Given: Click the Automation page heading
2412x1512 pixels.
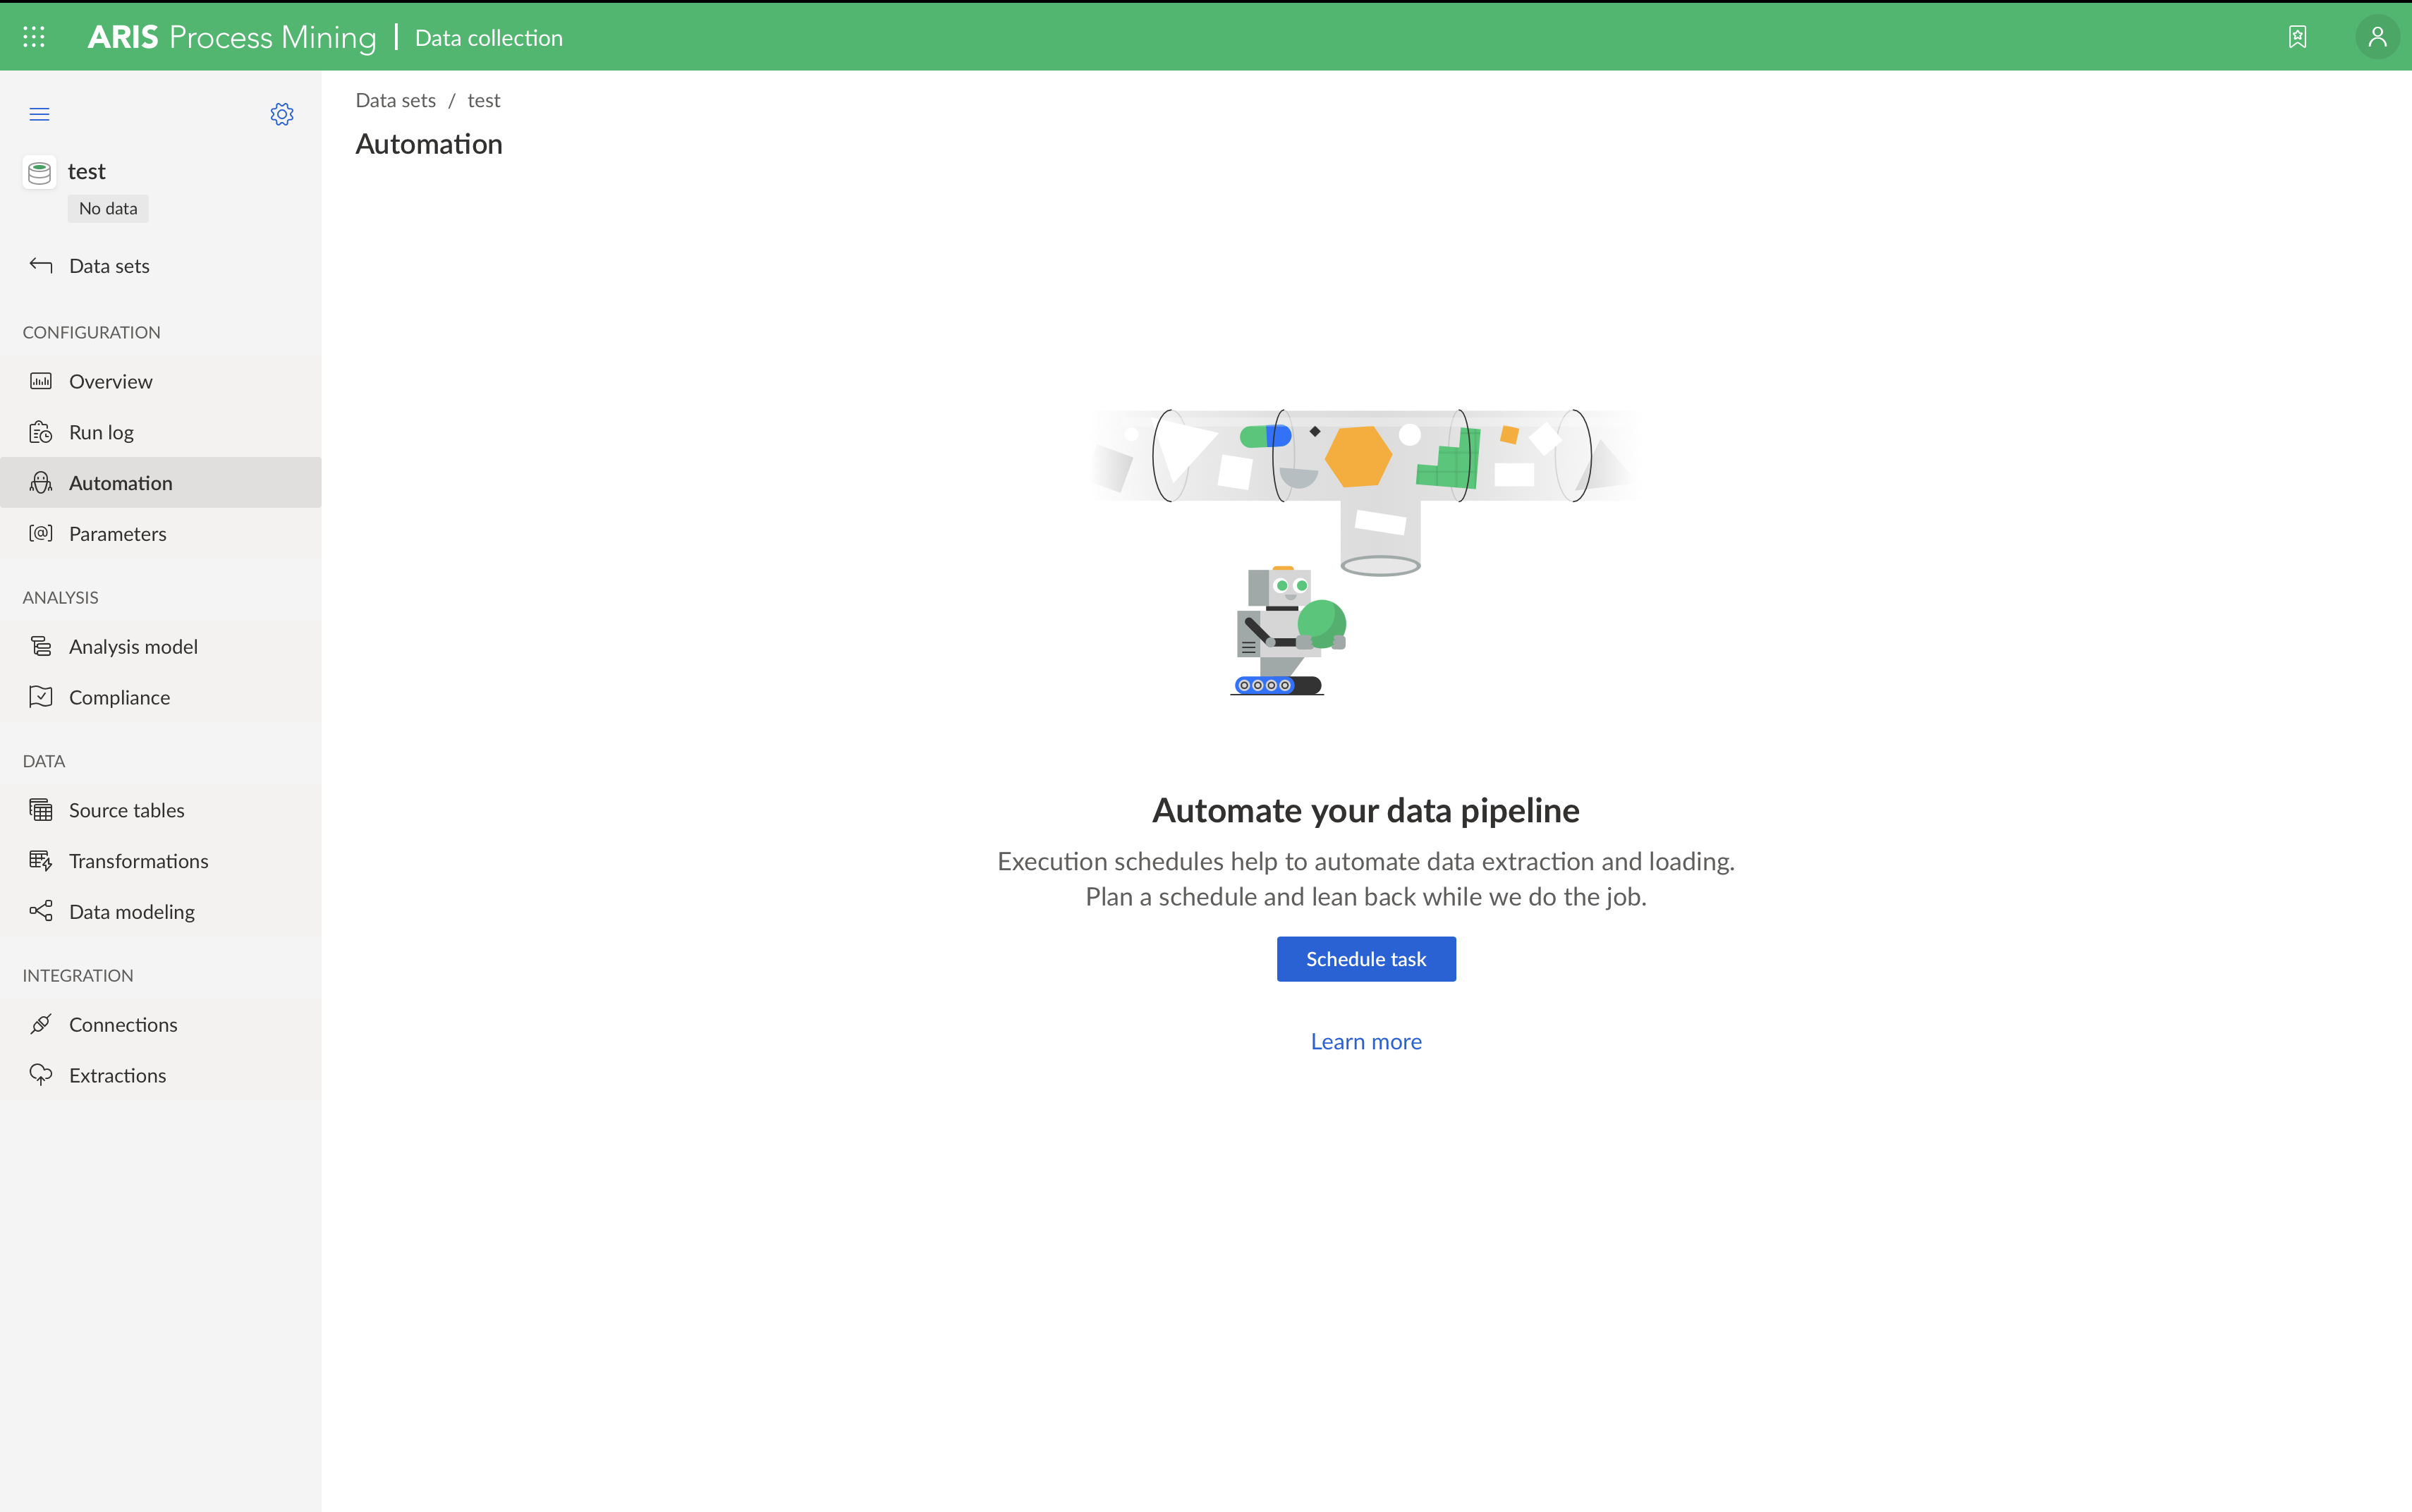Looking at the screenshot, I should (429, 144).
